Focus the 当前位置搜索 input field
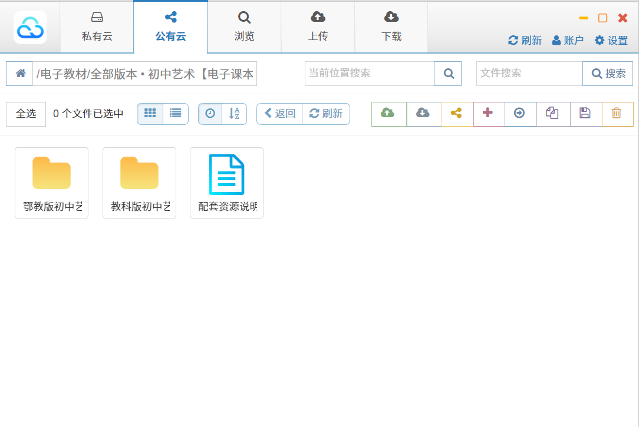639x427 pixels. (x=369, y=74)
